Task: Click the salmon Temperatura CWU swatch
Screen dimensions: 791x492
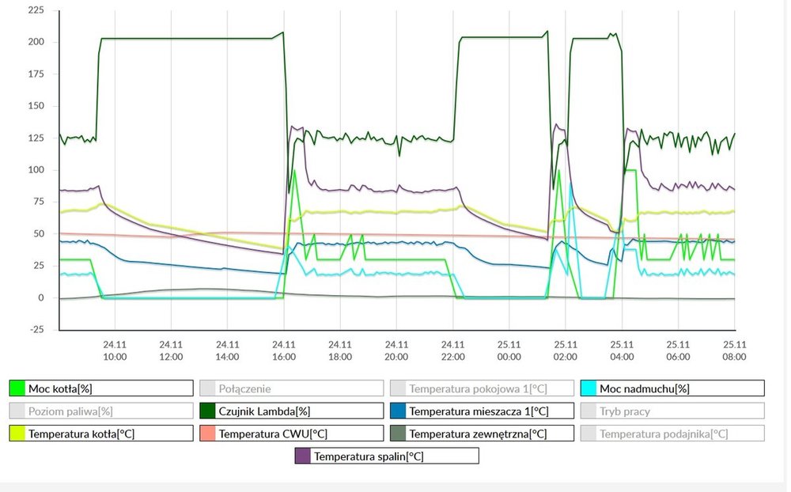Action: point(207,433)
